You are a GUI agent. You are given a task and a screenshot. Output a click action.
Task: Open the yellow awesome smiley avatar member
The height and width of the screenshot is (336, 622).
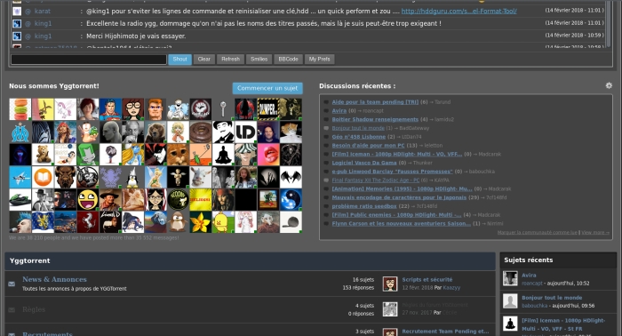click(x=88, y=199)
